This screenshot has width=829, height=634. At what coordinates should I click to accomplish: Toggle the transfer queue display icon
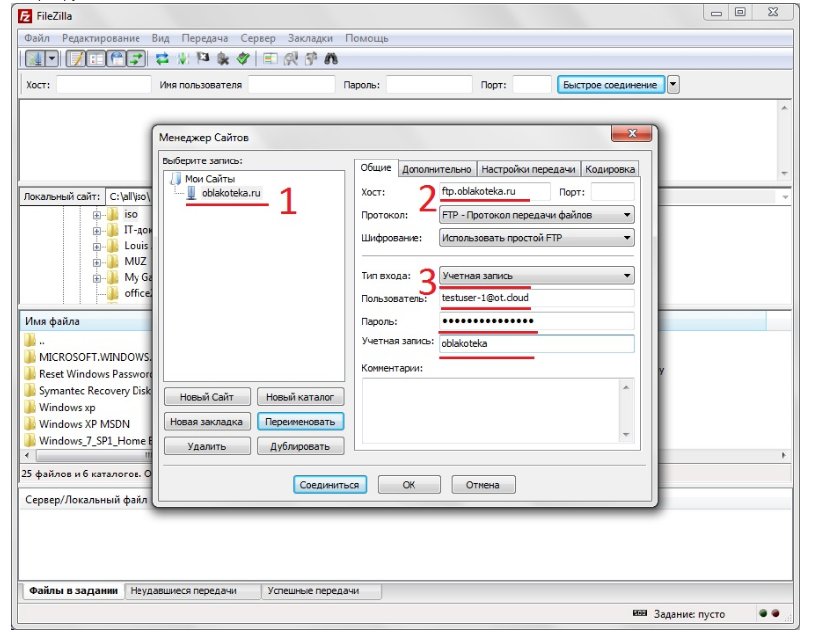click(136, 59)
